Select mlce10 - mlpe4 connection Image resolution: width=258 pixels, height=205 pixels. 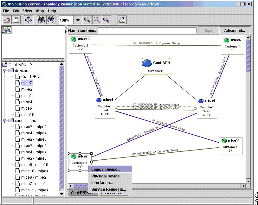click(35, 171)
